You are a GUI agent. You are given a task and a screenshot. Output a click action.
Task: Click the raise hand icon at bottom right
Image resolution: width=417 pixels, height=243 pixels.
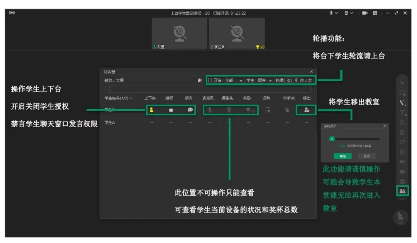tap(401, 216)
